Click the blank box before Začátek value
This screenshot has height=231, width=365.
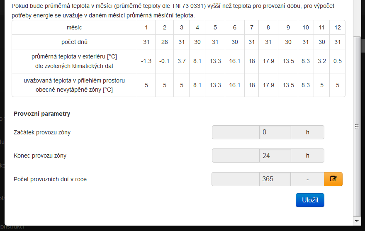[236, 132]
